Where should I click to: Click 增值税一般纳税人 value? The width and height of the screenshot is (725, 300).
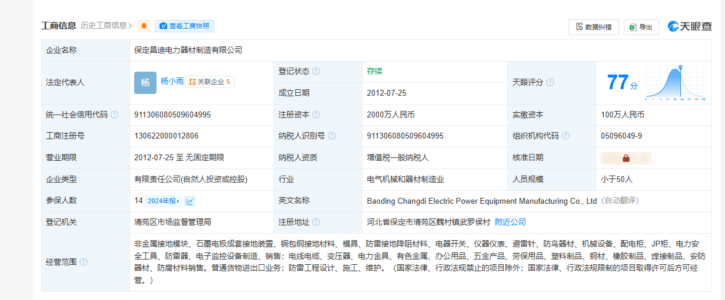[x=398, y=157]
